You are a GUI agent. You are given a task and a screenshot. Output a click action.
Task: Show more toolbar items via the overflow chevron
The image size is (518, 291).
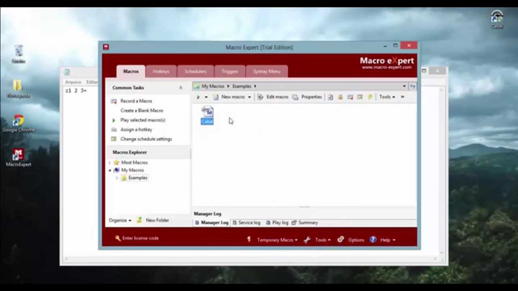pos(402,97)
